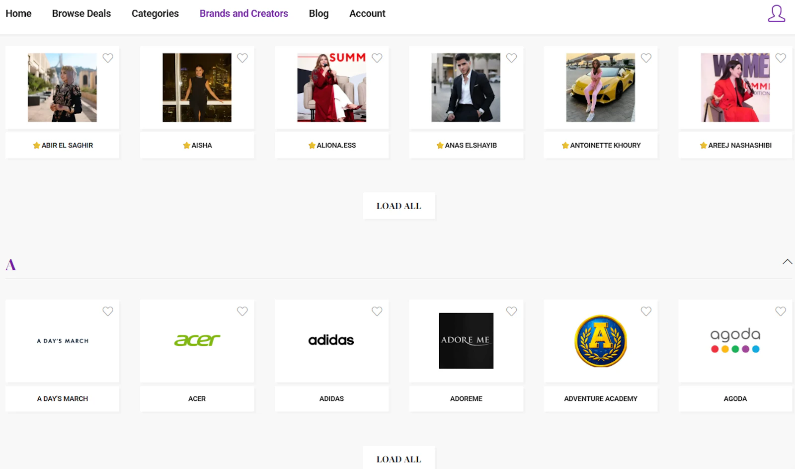Open the Blog page
The height and width of the screenshot is (469, 795).
point(318,13)
